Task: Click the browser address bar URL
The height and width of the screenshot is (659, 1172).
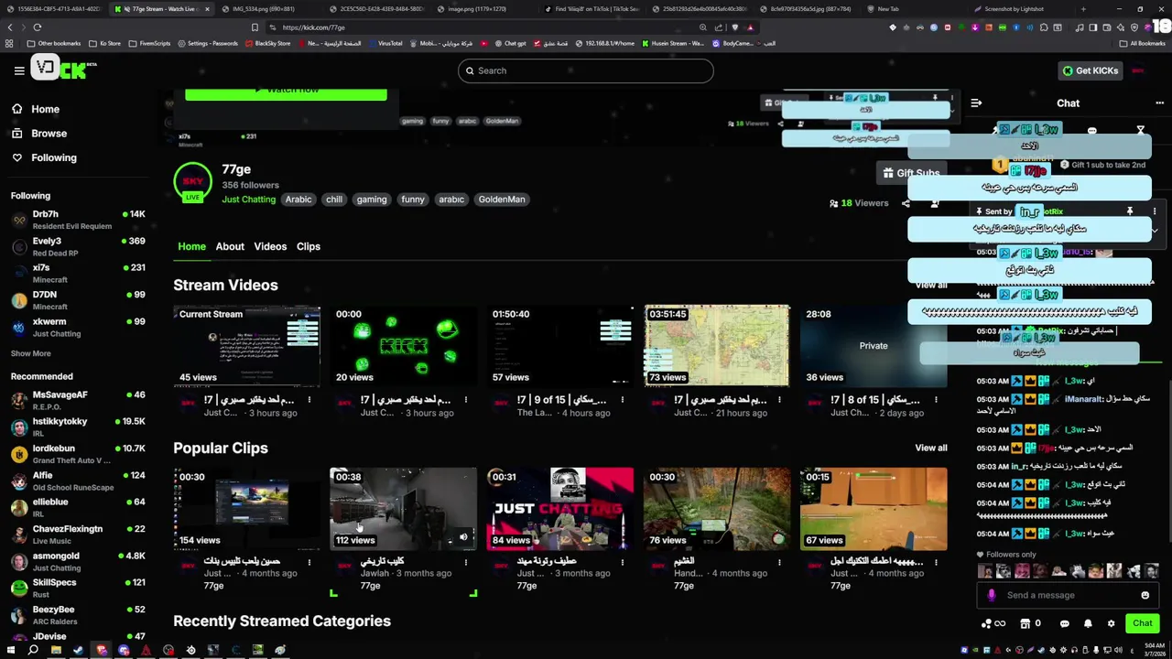Action: [x=313, y=27]
